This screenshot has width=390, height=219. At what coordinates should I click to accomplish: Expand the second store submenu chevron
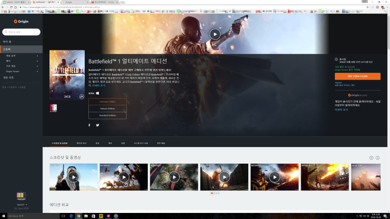[37, 61]
